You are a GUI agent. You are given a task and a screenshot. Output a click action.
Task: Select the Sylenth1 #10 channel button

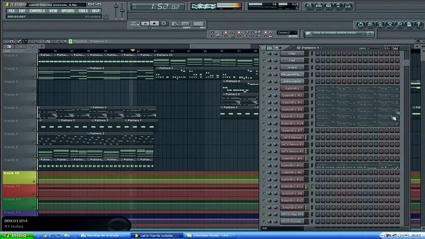pyautogui.click(x=292, y=116)
